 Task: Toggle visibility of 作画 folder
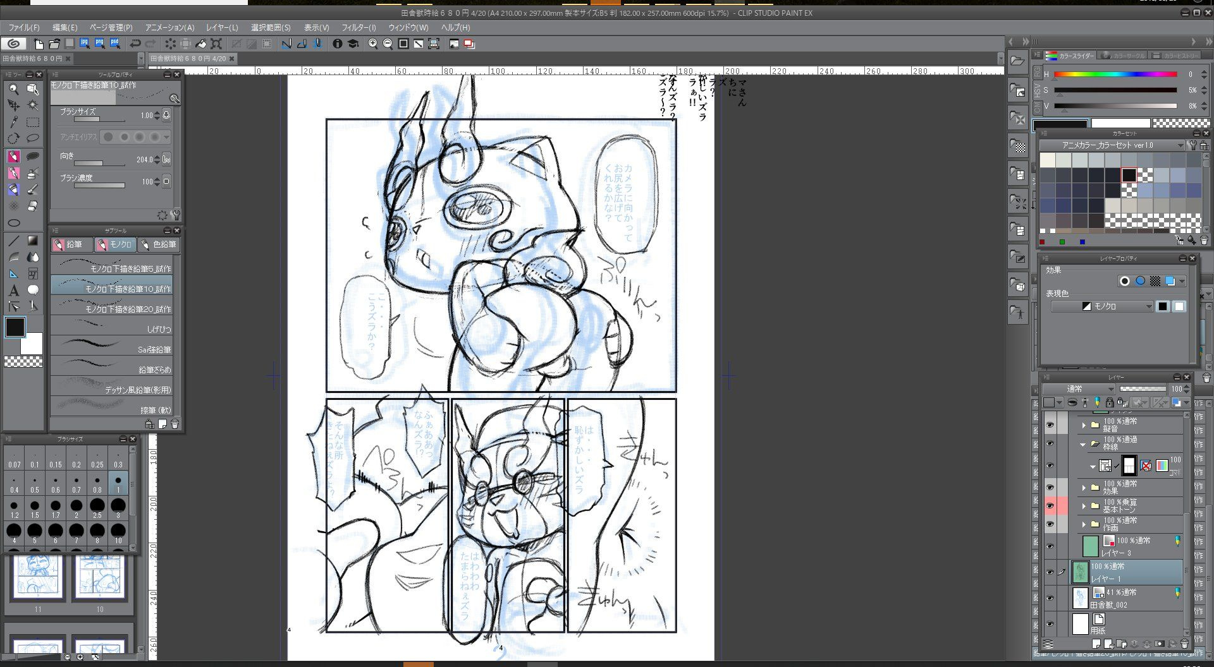[x=1050, y=524]
